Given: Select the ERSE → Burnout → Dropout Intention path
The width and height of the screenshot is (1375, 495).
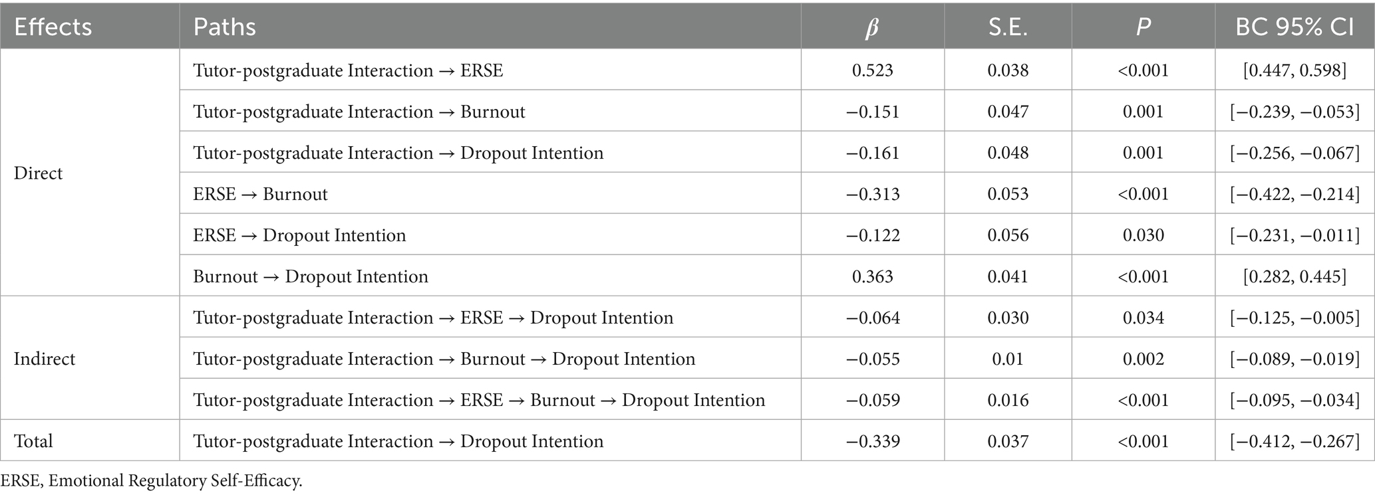Looking at the screenshot, I should [x=479, y=400].
